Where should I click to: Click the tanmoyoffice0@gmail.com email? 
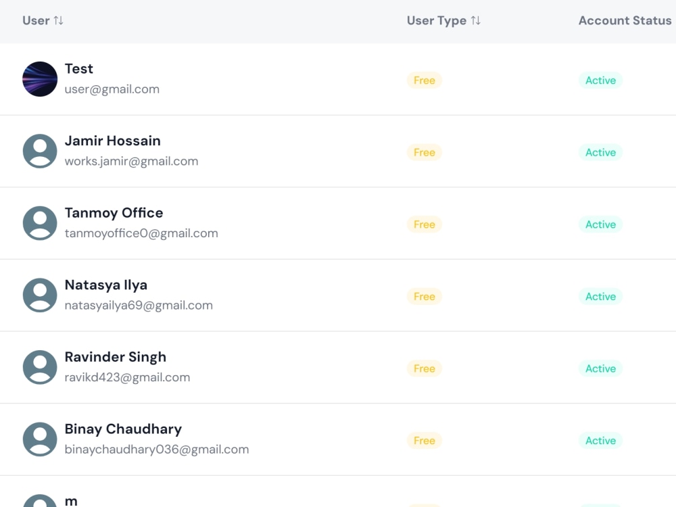click(x=141, y=233)
